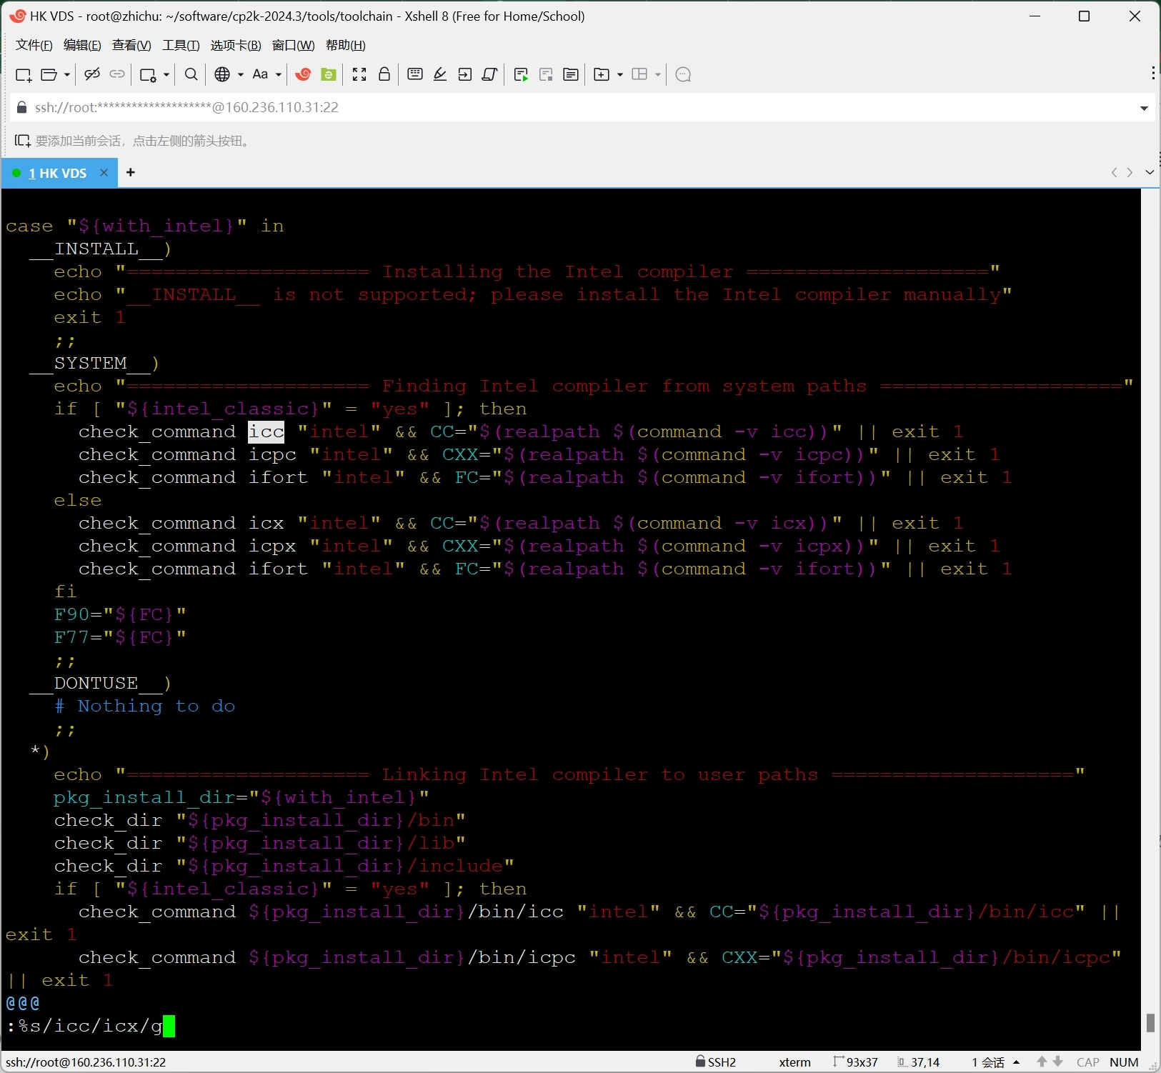Close the HK VDS tab with X
The height and width of the screenshot is (1073, 1161).
coord(104,173)
